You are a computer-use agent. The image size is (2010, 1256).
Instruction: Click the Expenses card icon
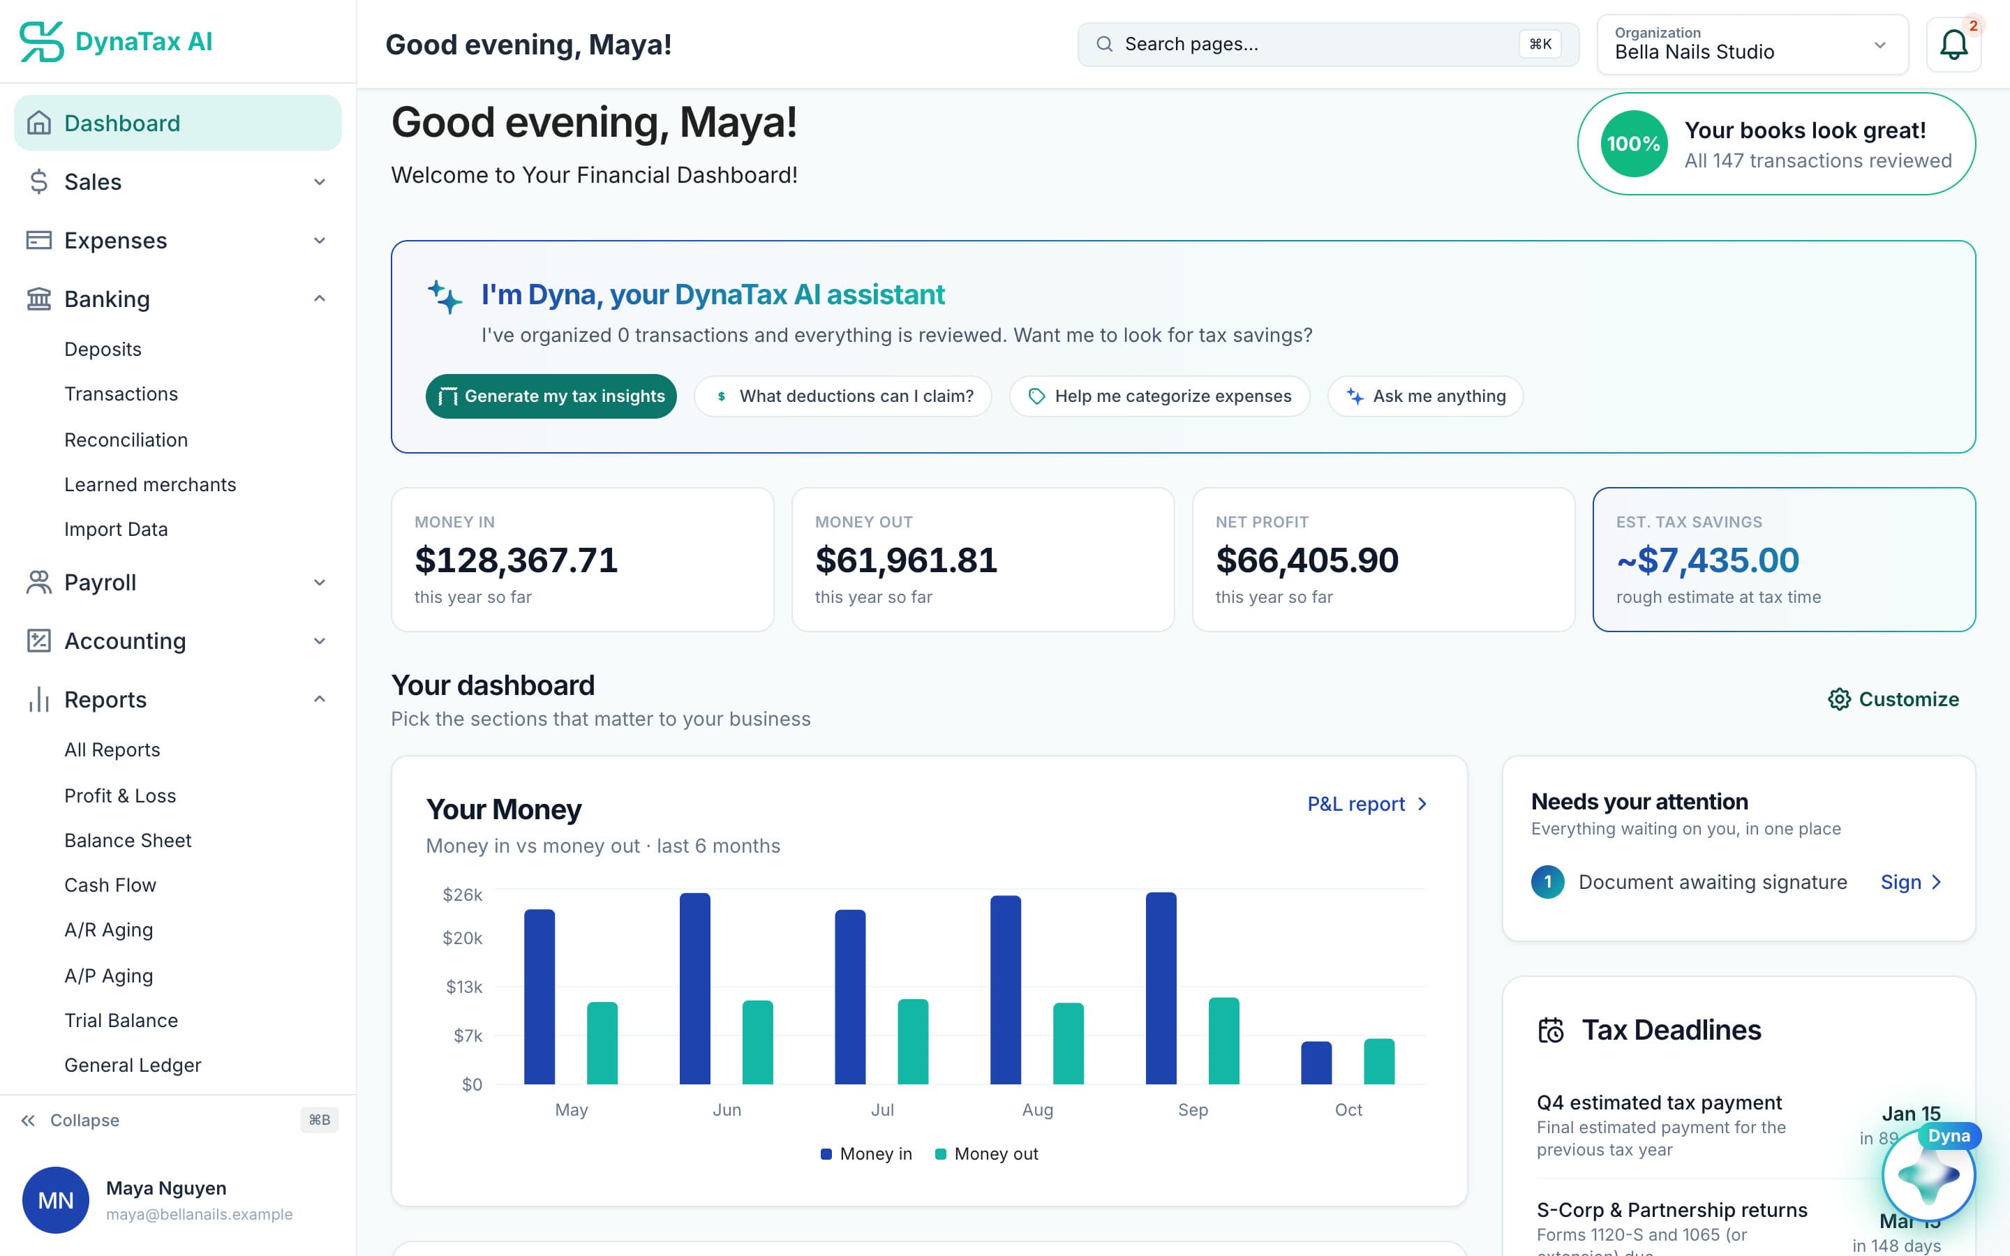[x=39, y=240]
